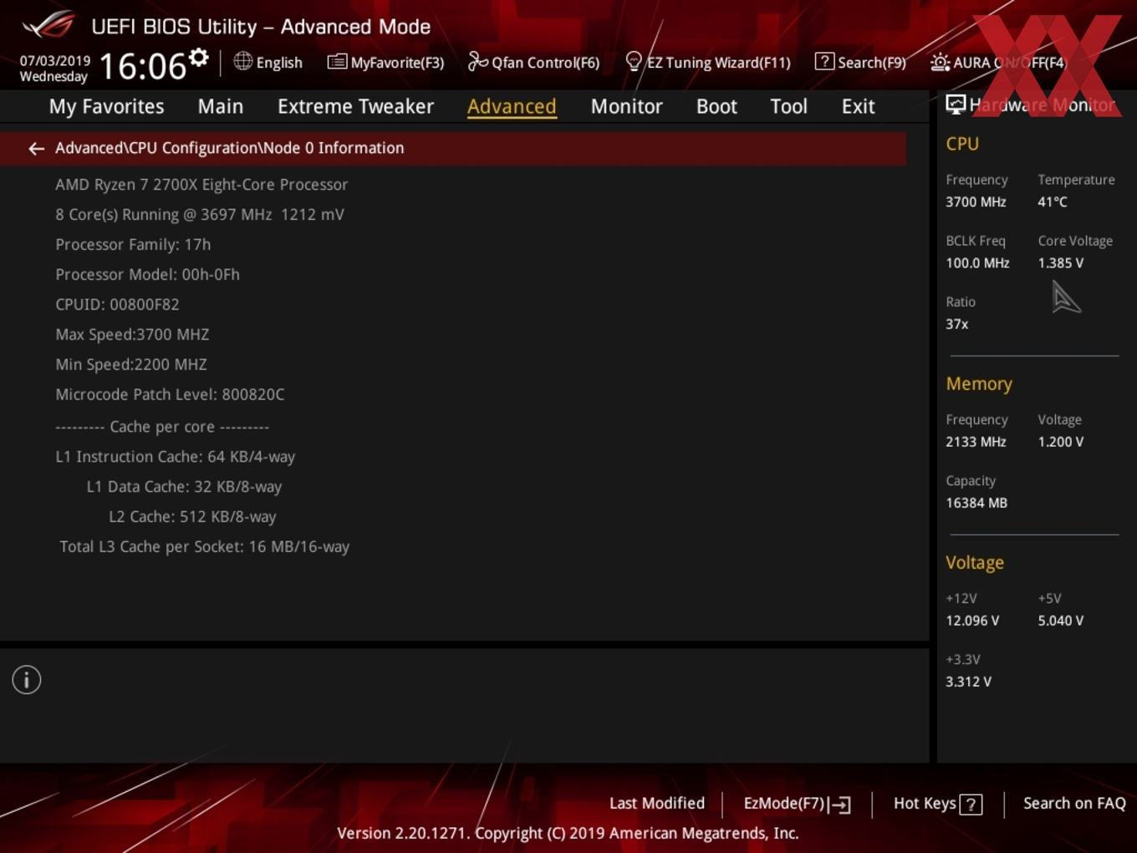Click BCLK Freq value 100.0 MHz
This screenshot has height=853, width=1137.
click(977, 263)
